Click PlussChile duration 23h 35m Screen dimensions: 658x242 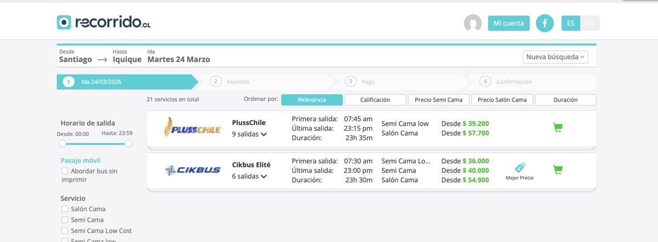(x=359, y=138)
